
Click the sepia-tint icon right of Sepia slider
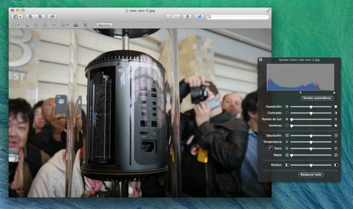tap(336, 155)
